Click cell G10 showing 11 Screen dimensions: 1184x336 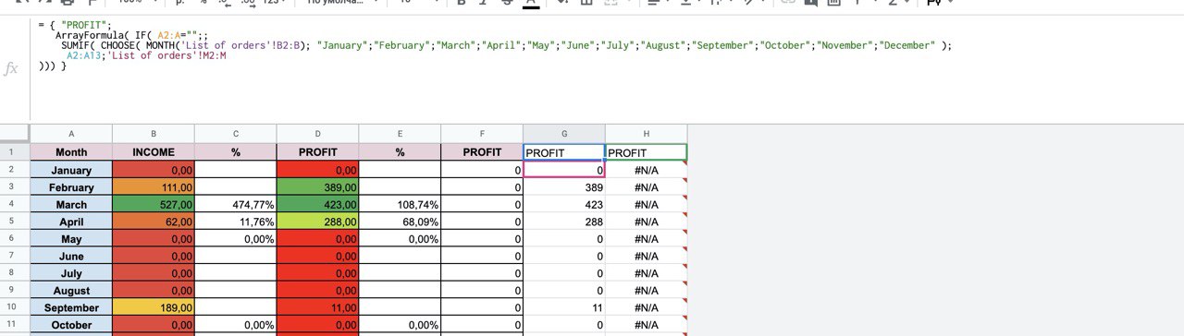564,307
